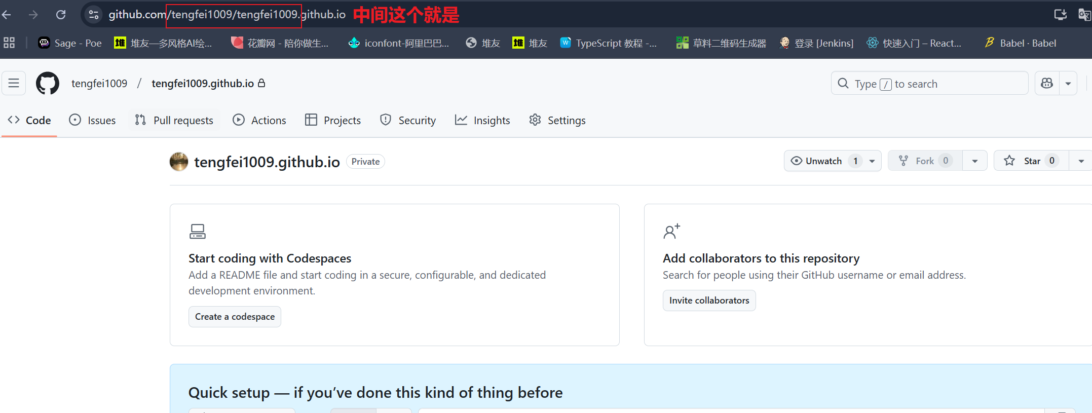This screenshot has height=413, width=1092.
Task: Open the Babel · Babel bookmark
Action: pyautogui.click(x=1021, y=43)
